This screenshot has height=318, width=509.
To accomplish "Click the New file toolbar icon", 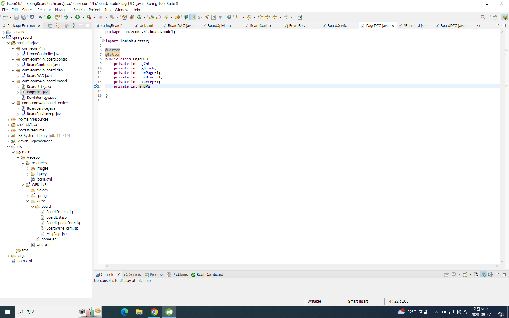I will 5,17.
